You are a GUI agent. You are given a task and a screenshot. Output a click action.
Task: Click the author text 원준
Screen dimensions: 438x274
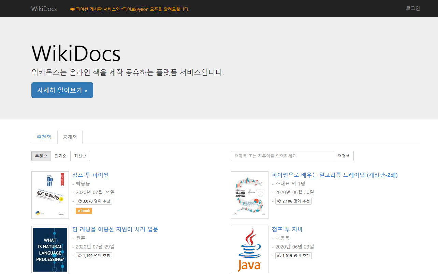(81, 238)
